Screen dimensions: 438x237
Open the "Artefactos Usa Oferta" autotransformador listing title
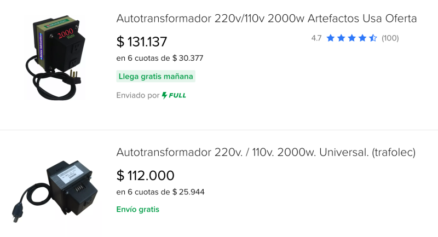267,19
